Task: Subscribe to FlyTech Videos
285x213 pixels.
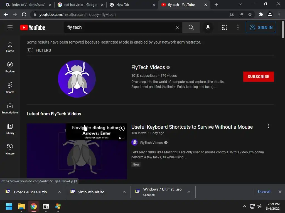Action: pos(259,77)
